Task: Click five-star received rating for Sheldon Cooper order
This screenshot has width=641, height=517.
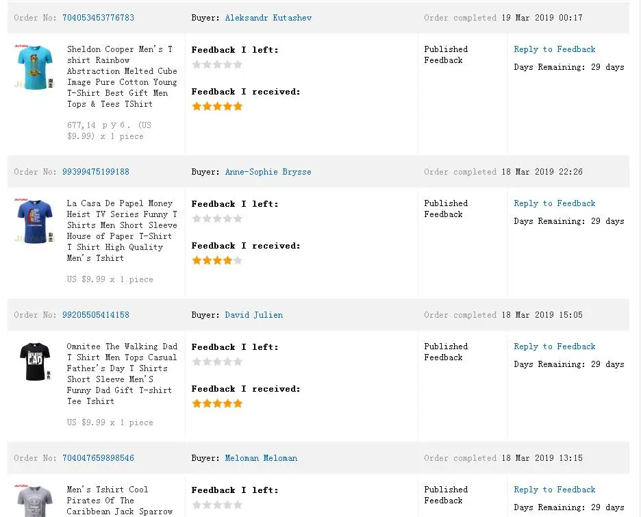Action: tap(217, 106)
